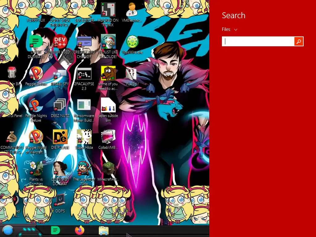Open the COMMUNISTS money bag icon
The width and height of the screenshot is (316, 237).
(x=12, y=137)
